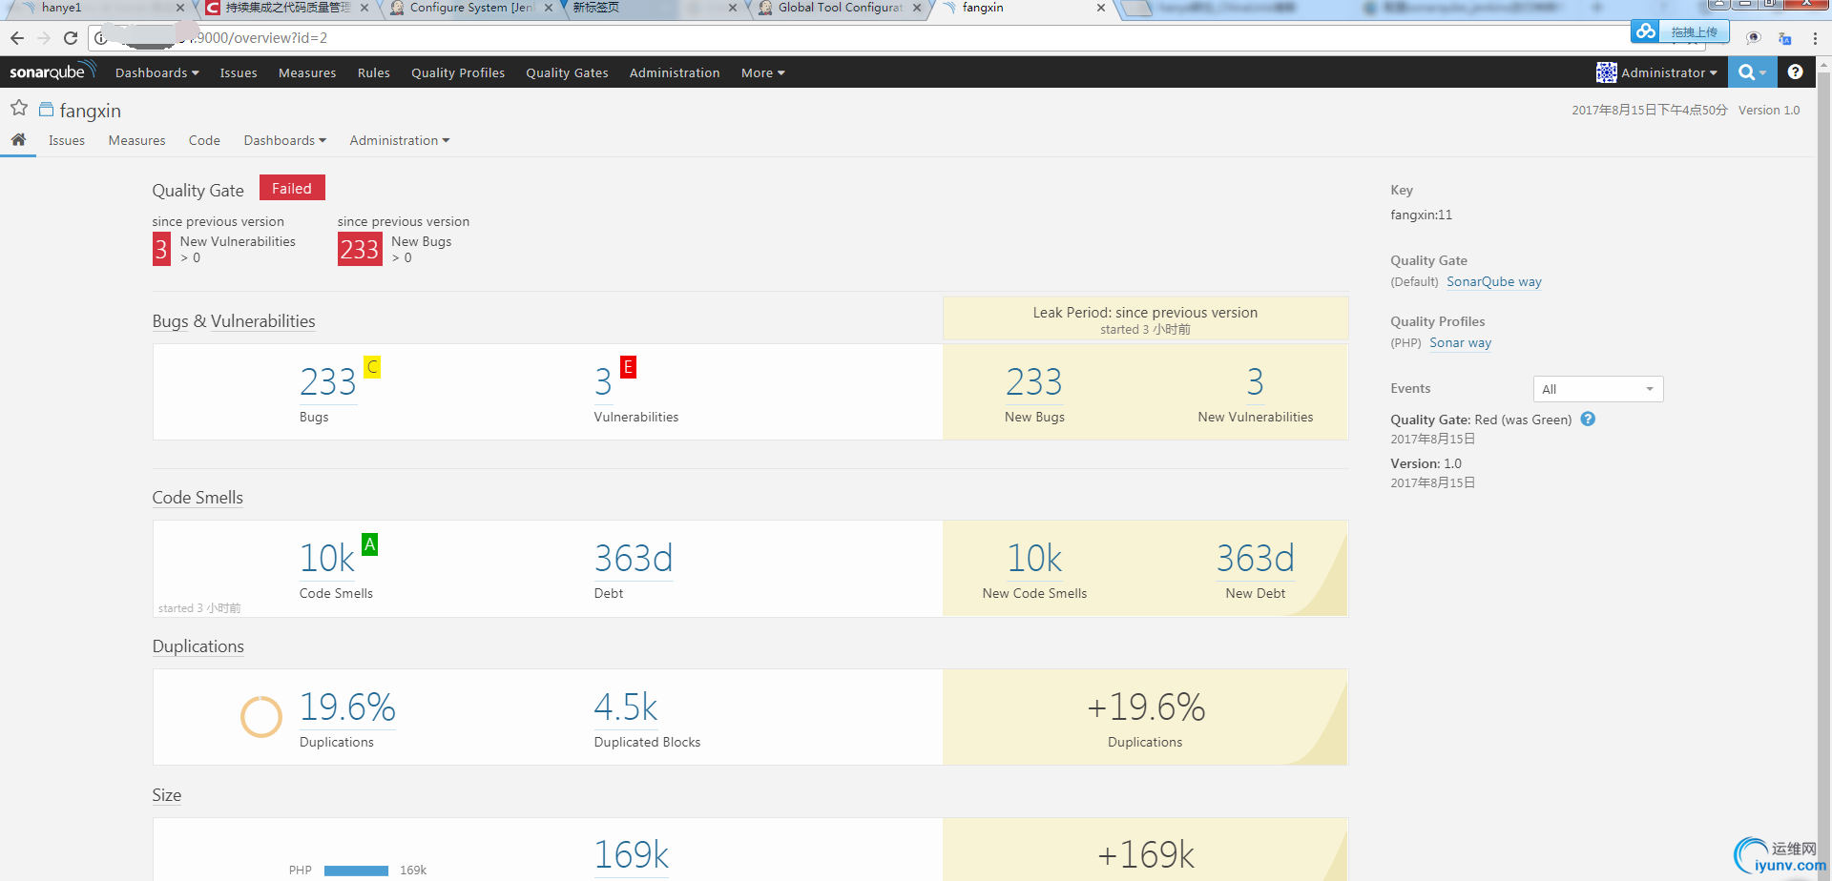Switch to the Global Tool Configuration browser tab
This screenshot has height=881, width=1832.
click(840, 9)
